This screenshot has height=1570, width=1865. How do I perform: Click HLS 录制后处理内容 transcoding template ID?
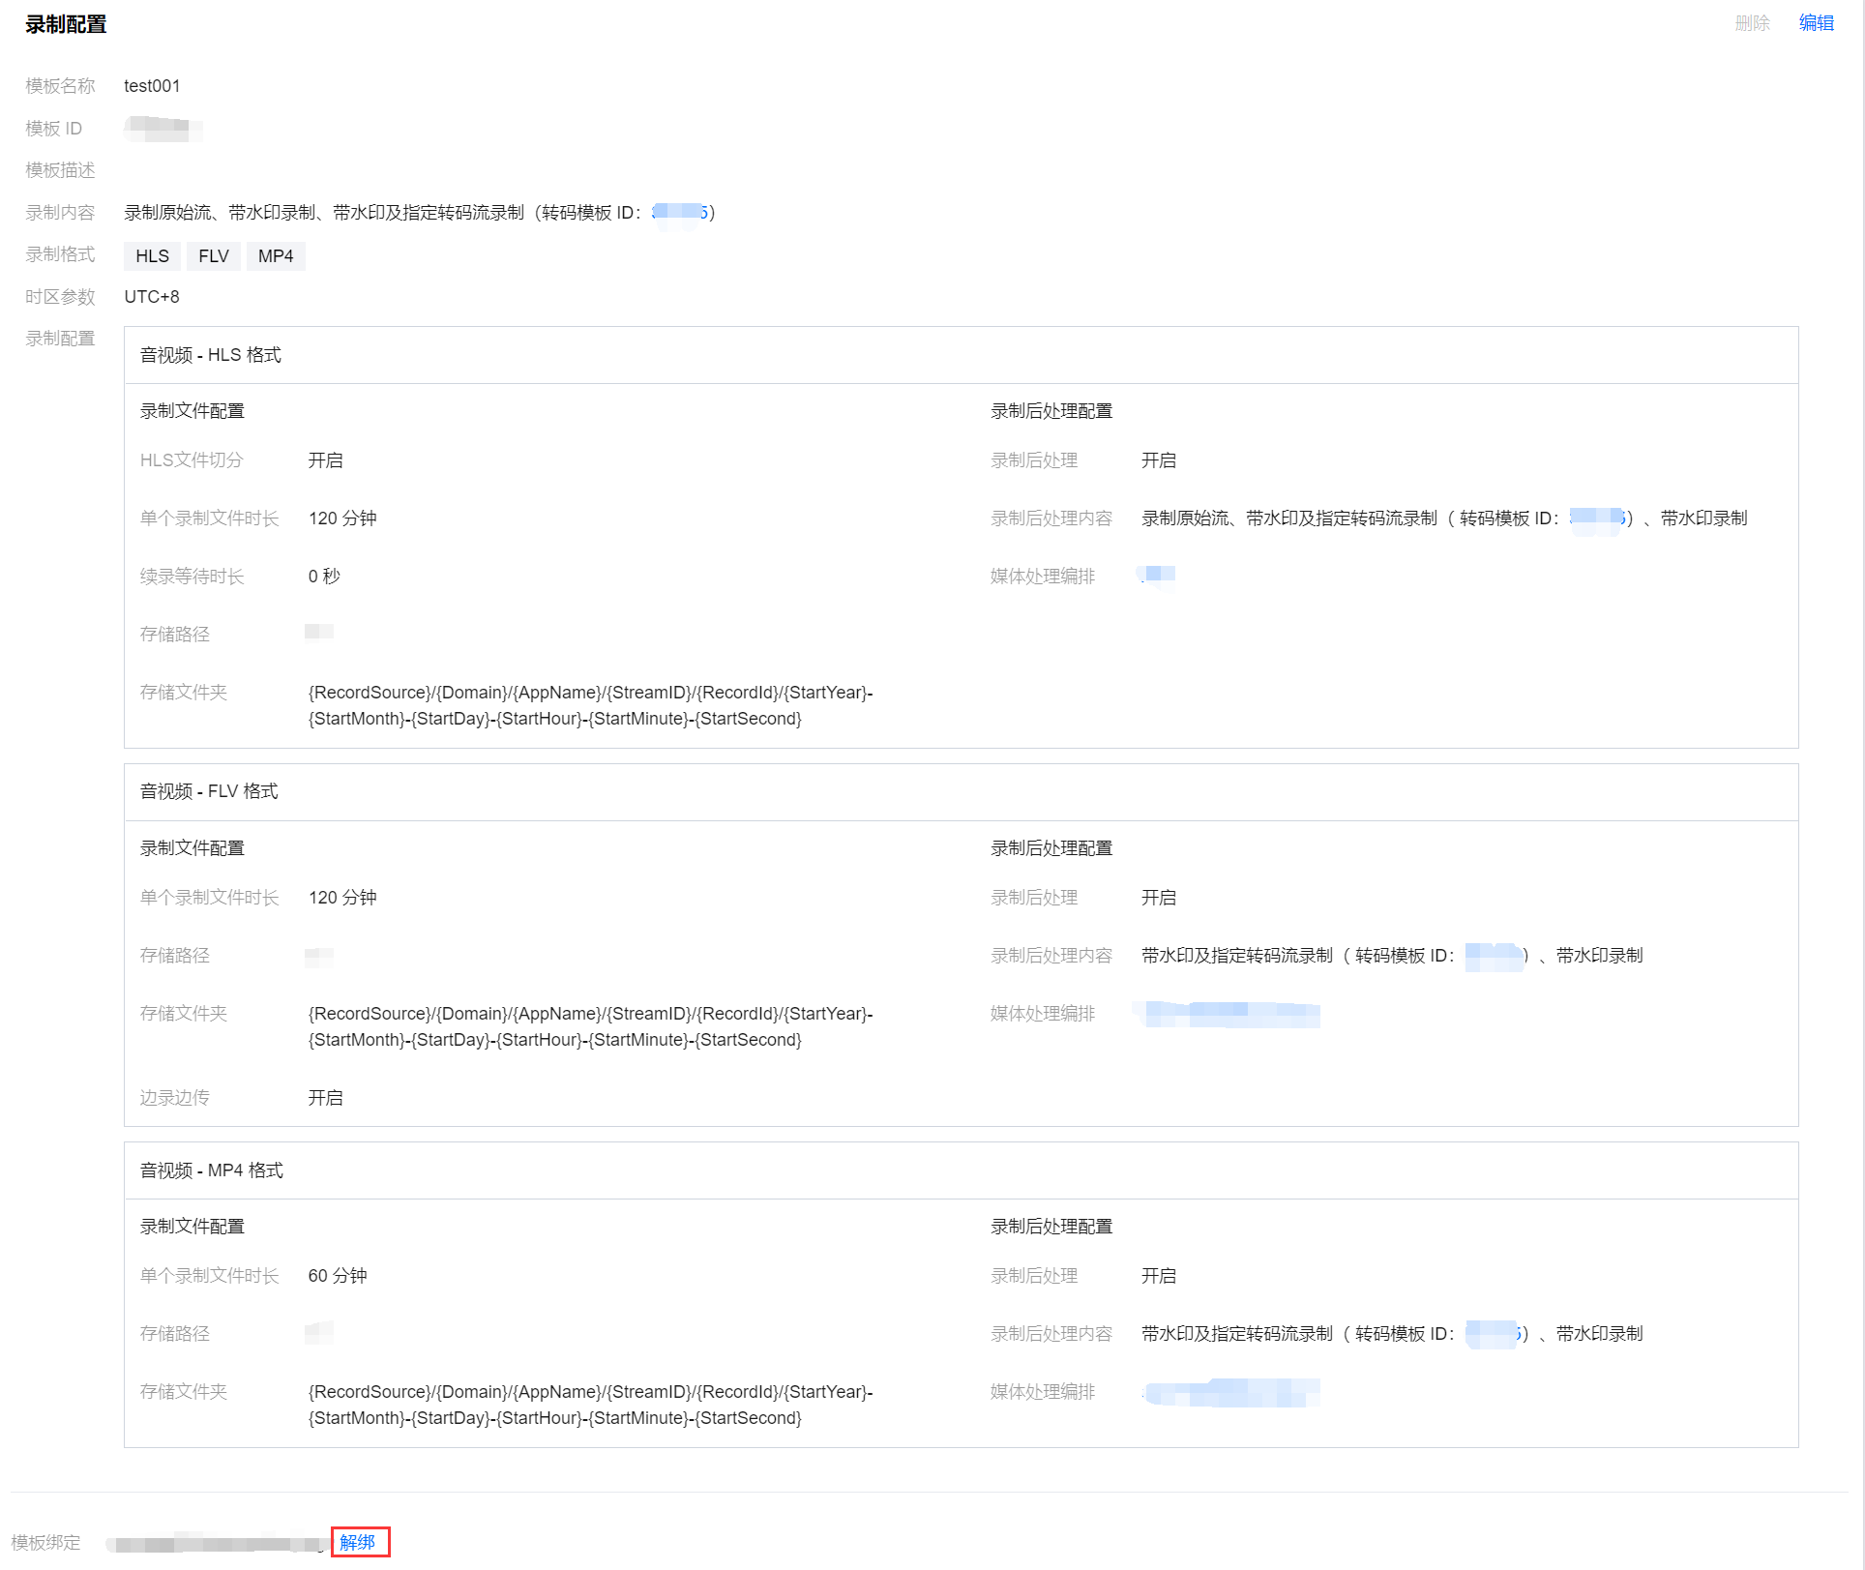(1595, 518)
